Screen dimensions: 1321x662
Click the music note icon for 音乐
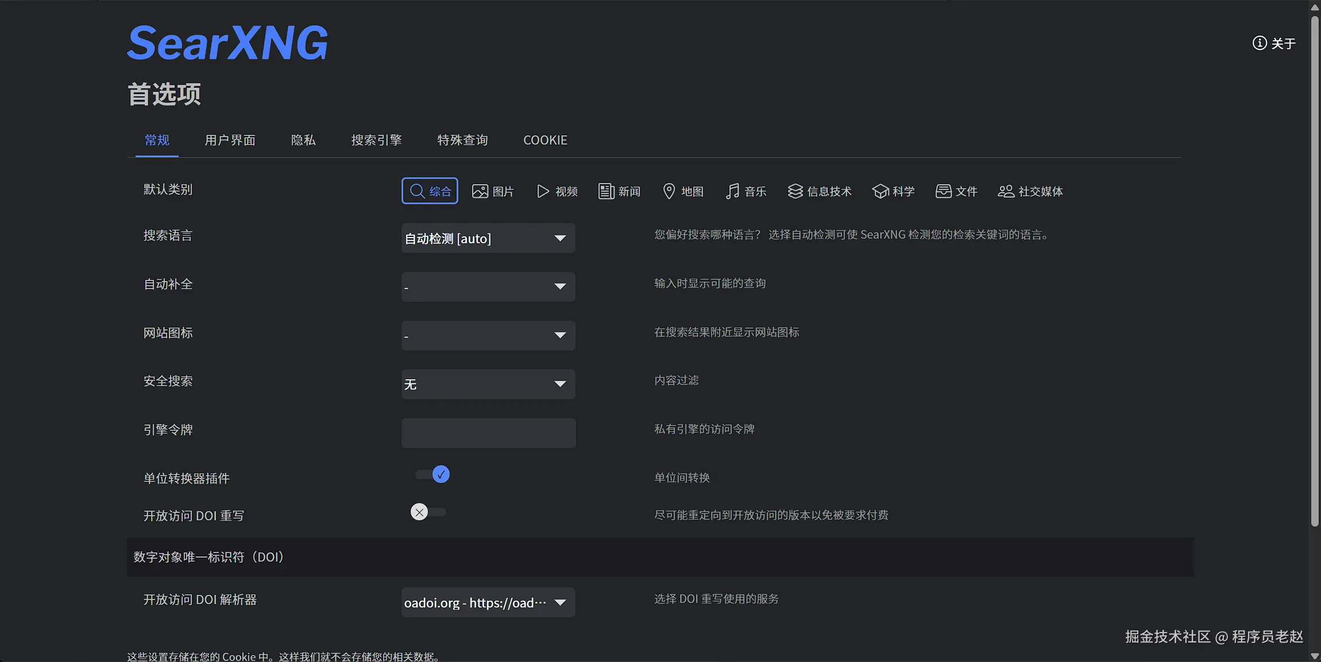[732, 191]
